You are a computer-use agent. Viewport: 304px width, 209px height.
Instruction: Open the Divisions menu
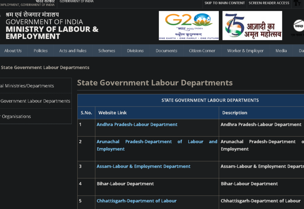tap(135, 51)
